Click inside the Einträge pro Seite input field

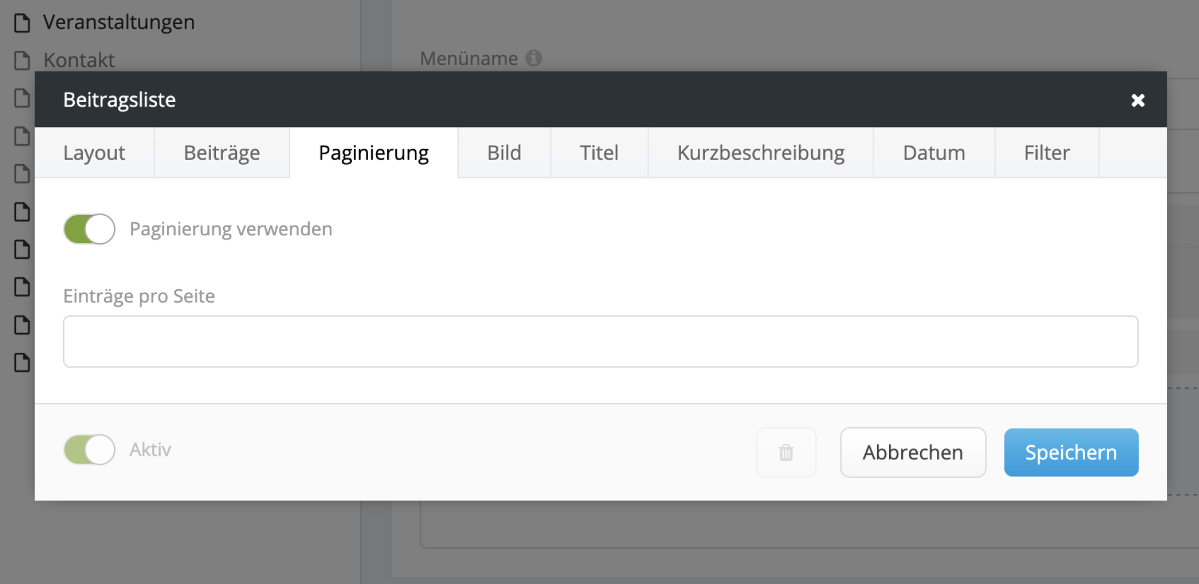click(x=599, y=341)
